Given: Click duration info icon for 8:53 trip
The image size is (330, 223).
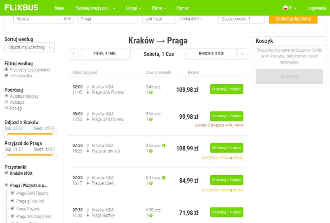Looking at the screenshot, I should click(x=164, y=145).
